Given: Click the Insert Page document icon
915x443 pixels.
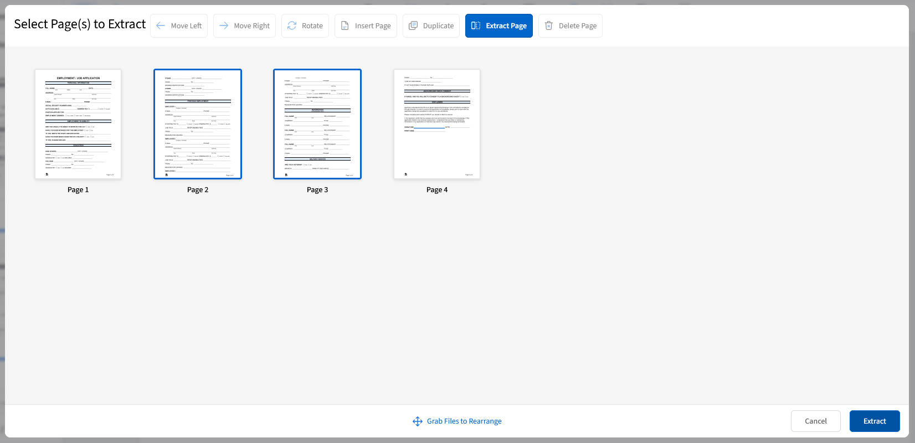Looking at the screenshot, I should [345, 25].
